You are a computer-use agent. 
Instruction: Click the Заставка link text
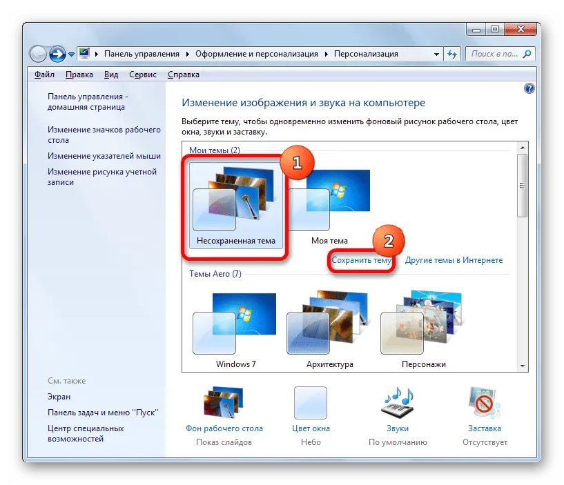click(485, 428)
